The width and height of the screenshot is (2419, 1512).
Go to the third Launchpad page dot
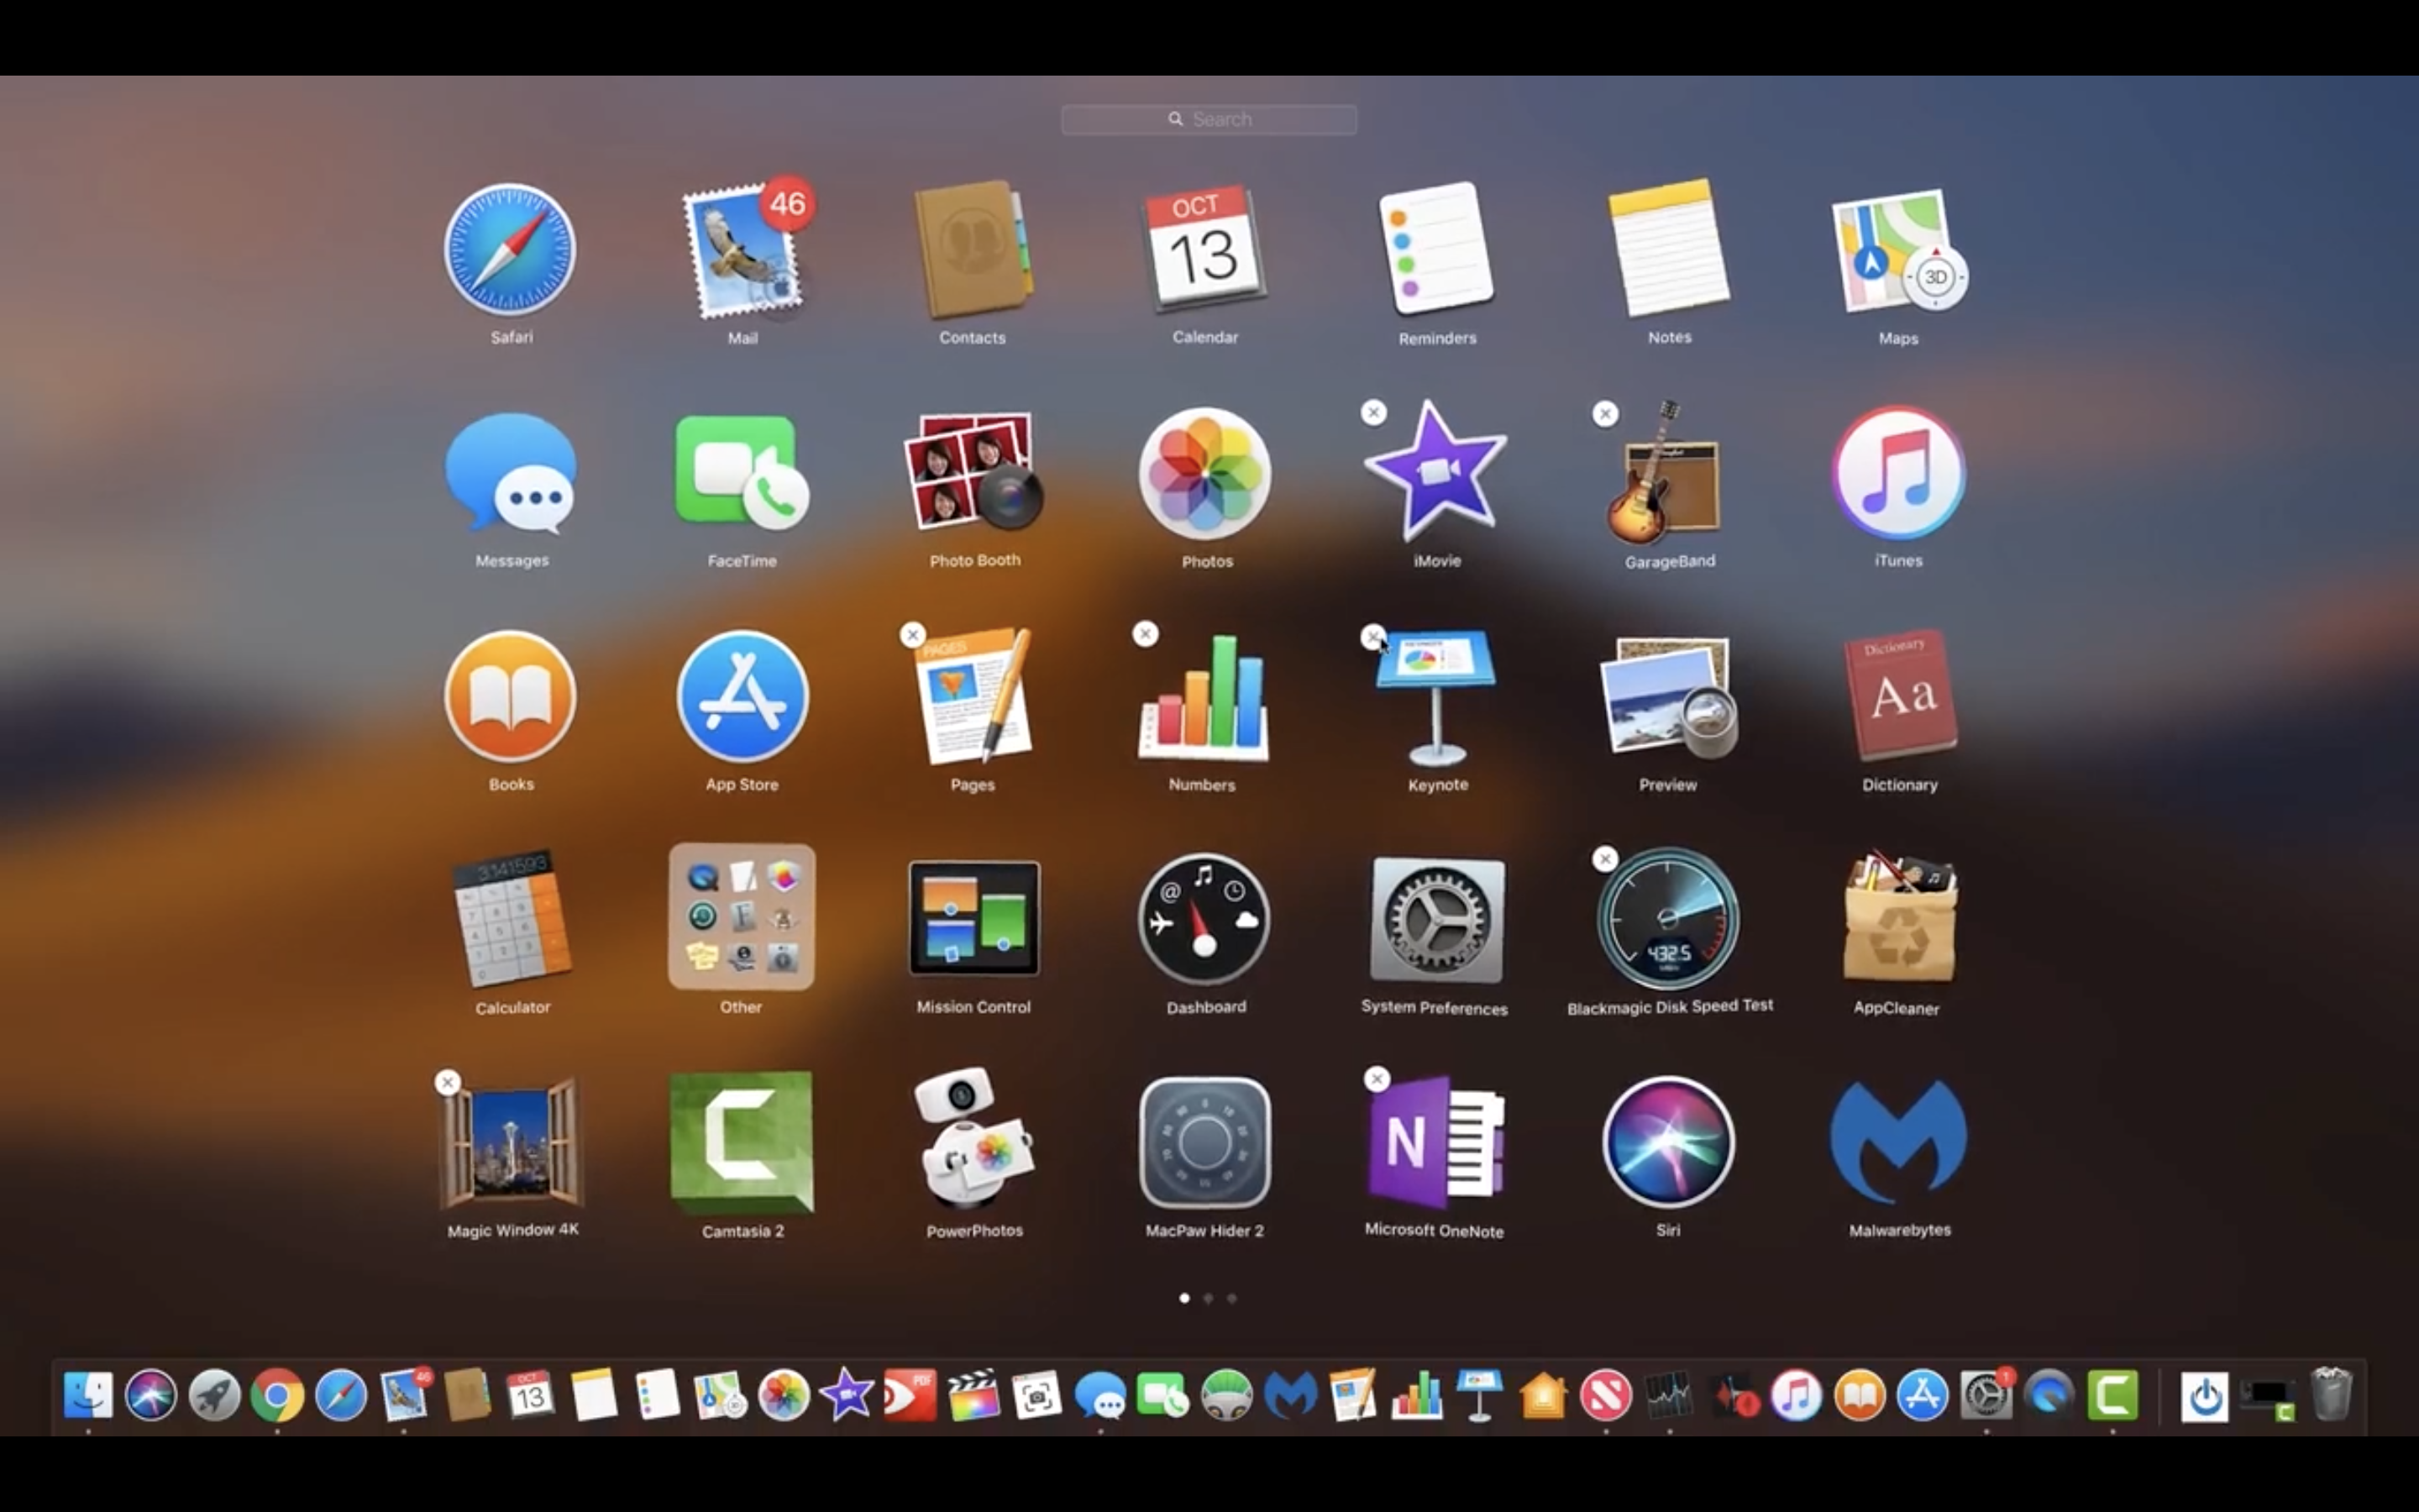coord(1231,1298)
